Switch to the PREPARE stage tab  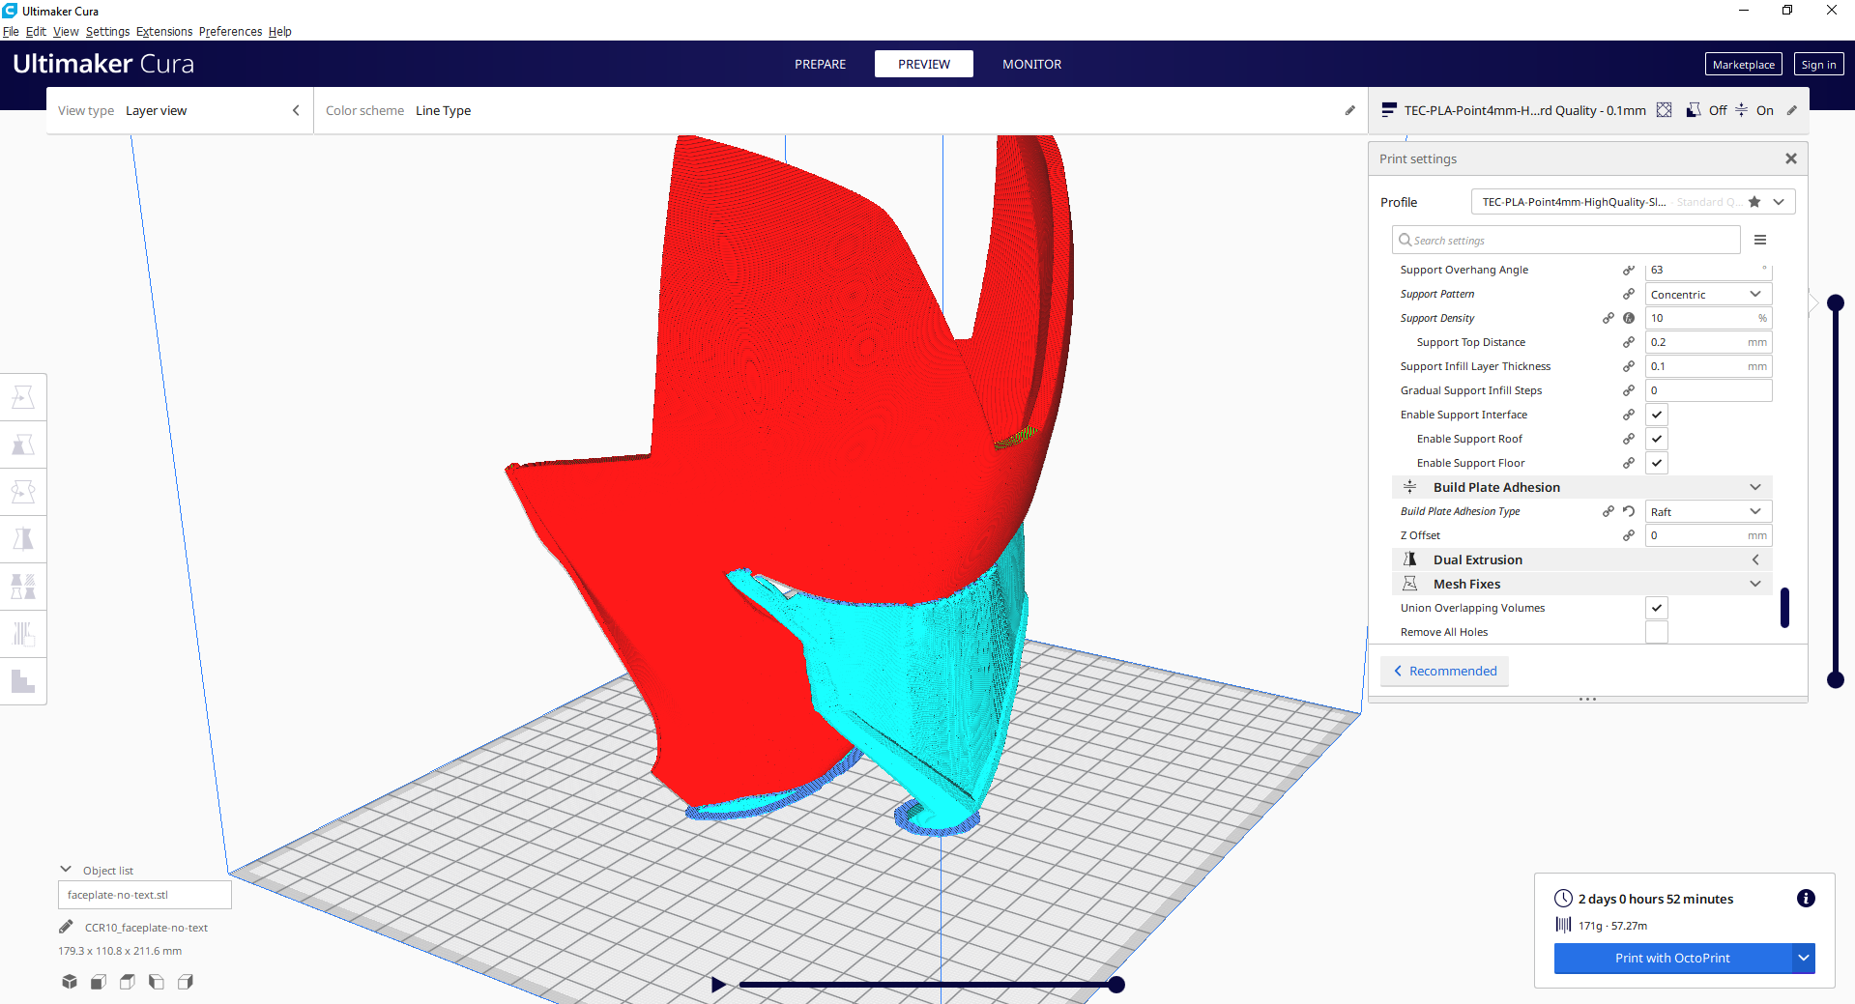pyautogui.click(x=821, y=64)
